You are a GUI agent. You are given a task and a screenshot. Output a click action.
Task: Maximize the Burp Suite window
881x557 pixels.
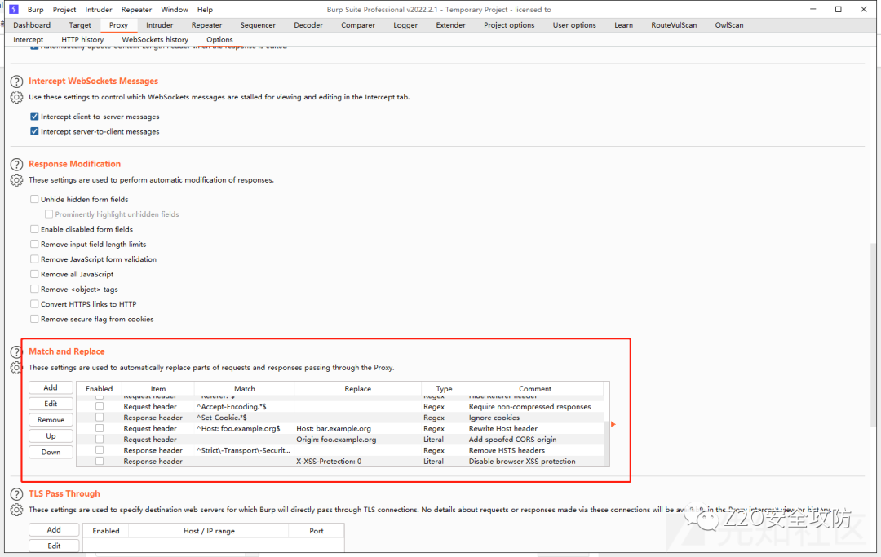839,9
